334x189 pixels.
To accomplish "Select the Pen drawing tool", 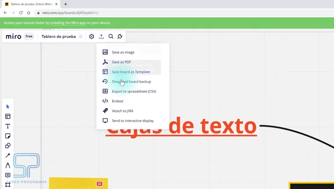I will click(8, 165).
